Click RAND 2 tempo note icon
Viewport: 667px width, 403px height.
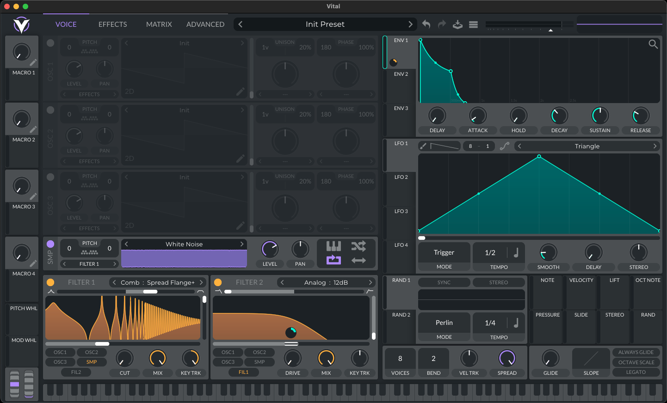point(516,323)
